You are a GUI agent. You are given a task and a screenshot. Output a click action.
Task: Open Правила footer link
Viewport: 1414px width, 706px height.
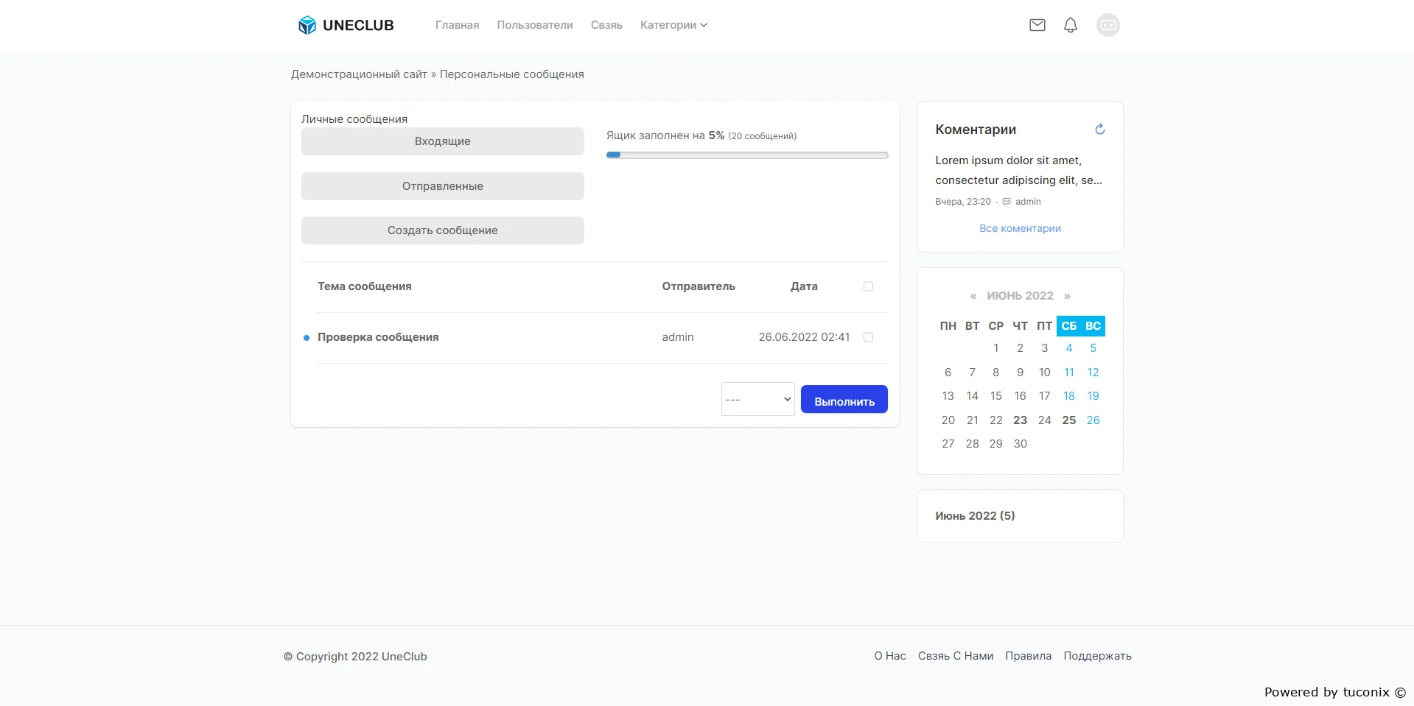coord(1029,656)
